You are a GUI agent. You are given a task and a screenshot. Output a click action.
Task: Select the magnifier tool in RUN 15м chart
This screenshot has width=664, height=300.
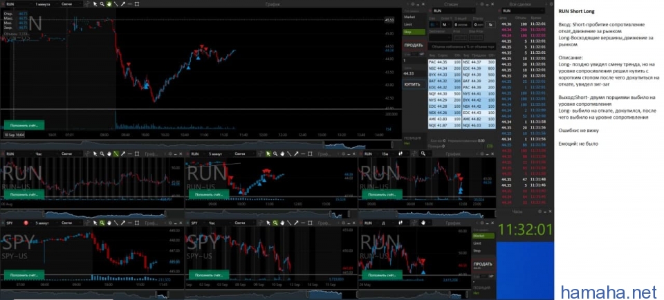[423, 153]
